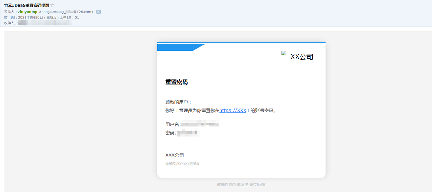Image resolution: width=432 pixels, height=192 pixels.
Task: Star this email with the star icon
Action: (x=52, y=5)
